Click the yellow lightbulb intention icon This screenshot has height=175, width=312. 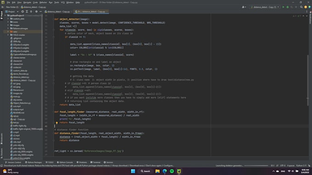57,123
